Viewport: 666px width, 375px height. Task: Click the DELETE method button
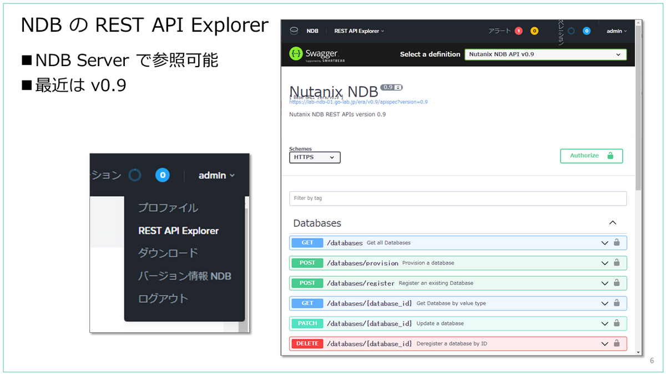(x=307, y=343)
